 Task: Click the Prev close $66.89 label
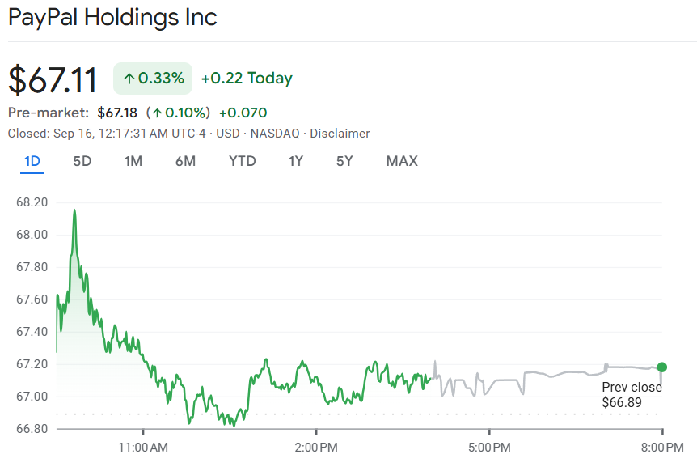tap(632, 395)
